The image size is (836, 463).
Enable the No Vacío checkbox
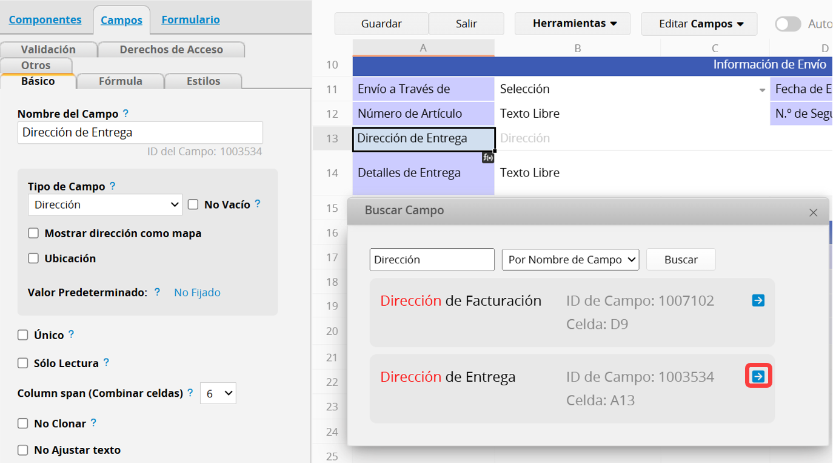click(x=193, y=204)
